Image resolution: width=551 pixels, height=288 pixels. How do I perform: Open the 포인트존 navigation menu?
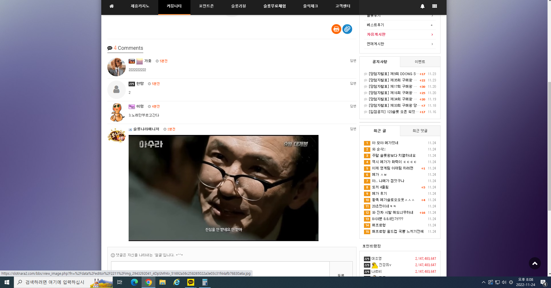pyautogui.click(x=206, y=6)
